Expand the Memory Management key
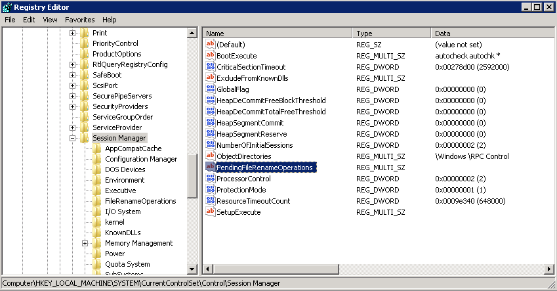 [85, 243]
